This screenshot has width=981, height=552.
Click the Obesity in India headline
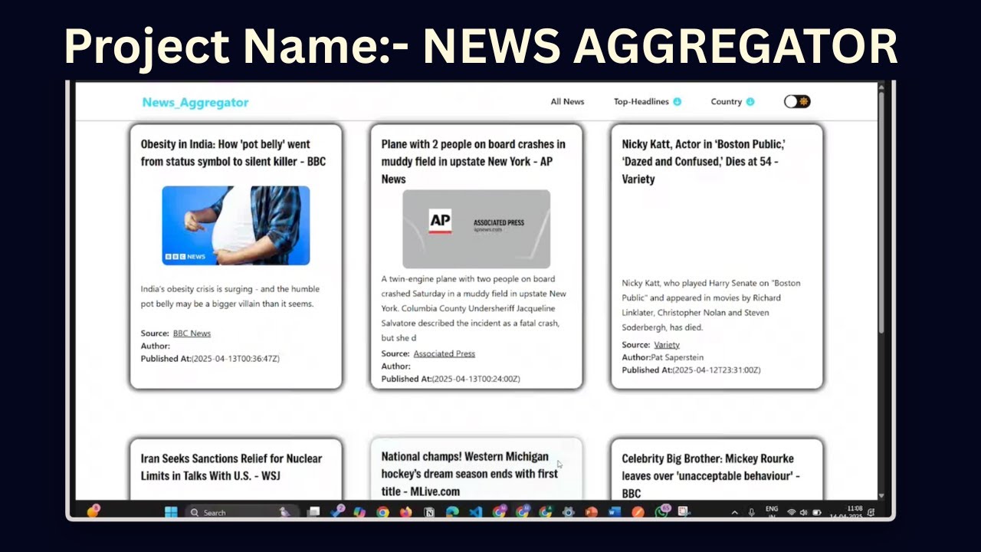(234, 153)
